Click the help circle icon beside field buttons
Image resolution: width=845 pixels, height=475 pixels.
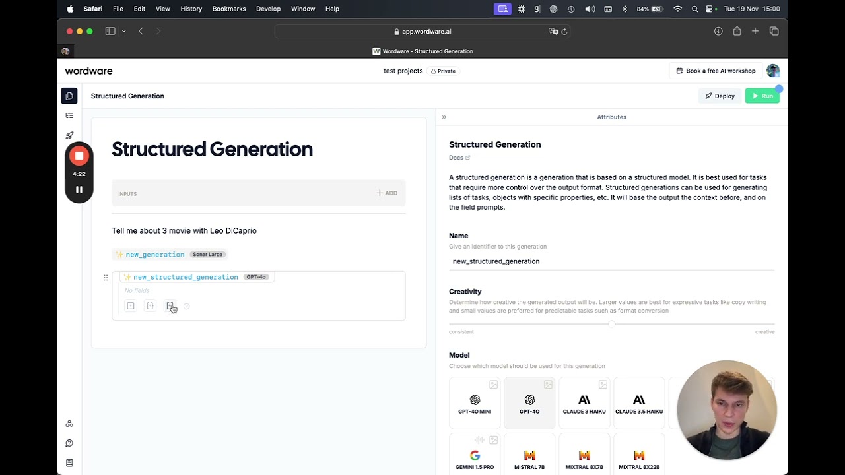point(187,306)
